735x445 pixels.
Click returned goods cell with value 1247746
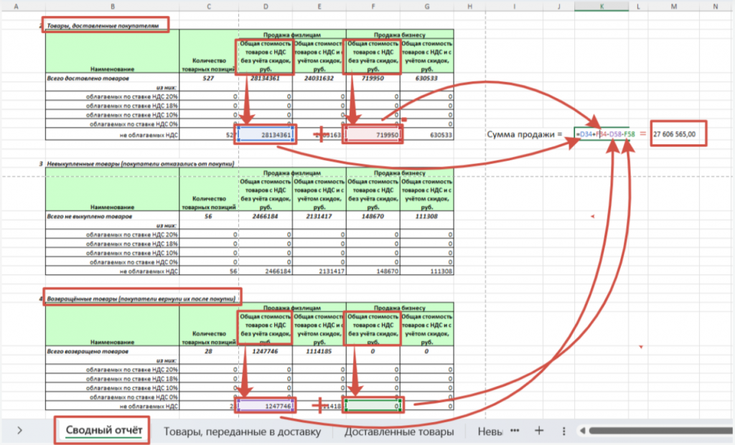[x=266, y=406]
